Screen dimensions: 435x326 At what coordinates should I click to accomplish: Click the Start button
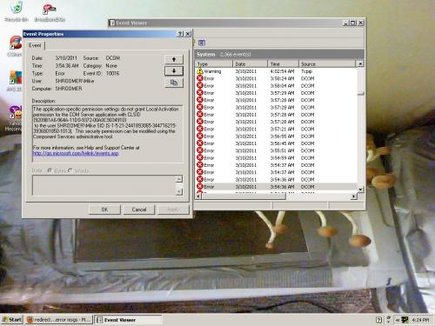(x=12, y=320)
